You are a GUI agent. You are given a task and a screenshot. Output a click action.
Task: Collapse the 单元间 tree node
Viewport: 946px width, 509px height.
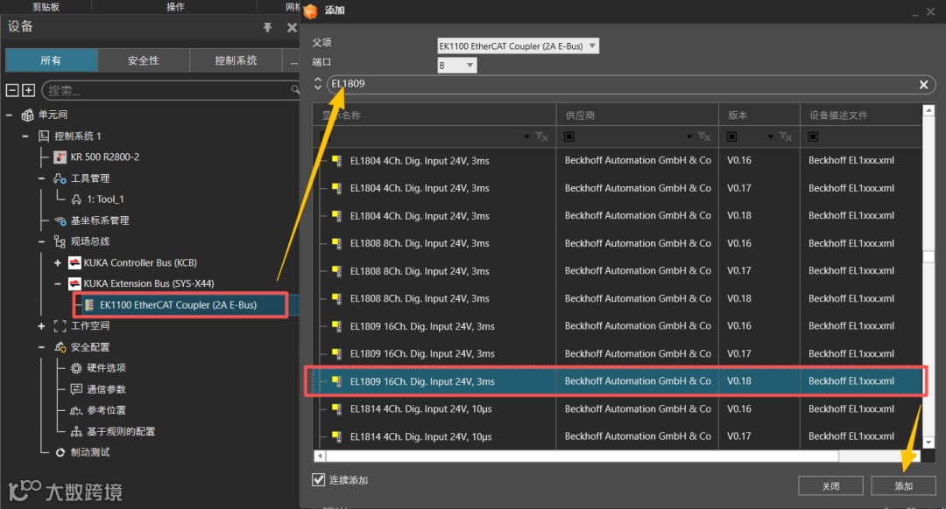tap(9, 115)
